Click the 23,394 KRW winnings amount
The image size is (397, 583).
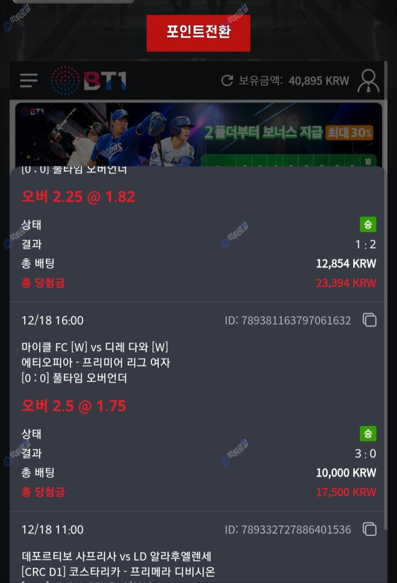346,283
